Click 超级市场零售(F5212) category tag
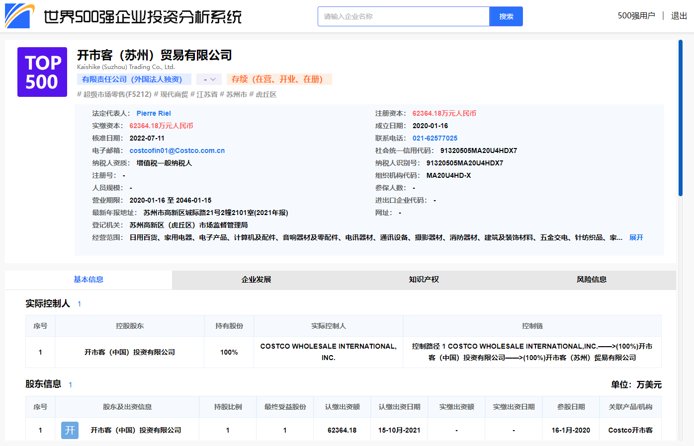 click(114, 94)
